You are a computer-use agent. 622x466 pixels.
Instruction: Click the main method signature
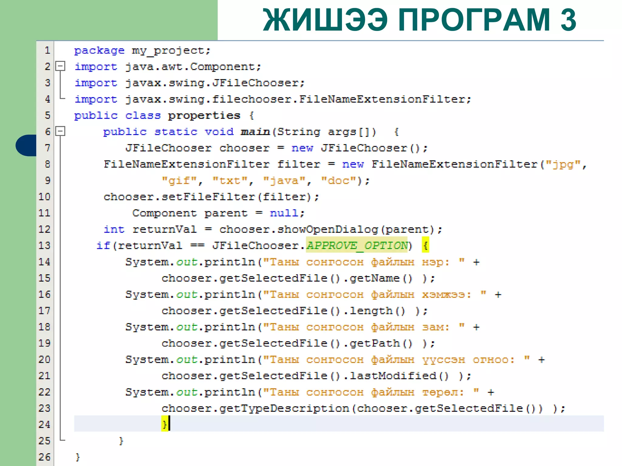(251, 132)
